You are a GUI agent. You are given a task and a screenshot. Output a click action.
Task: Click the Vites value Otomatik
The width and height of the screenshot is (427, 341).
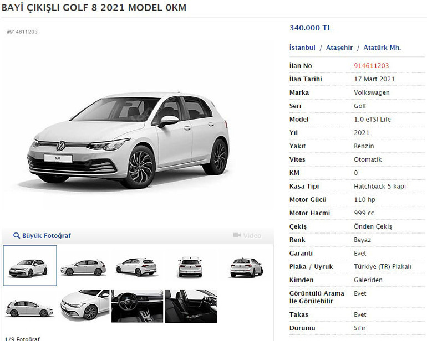click(x=368, y=159)
